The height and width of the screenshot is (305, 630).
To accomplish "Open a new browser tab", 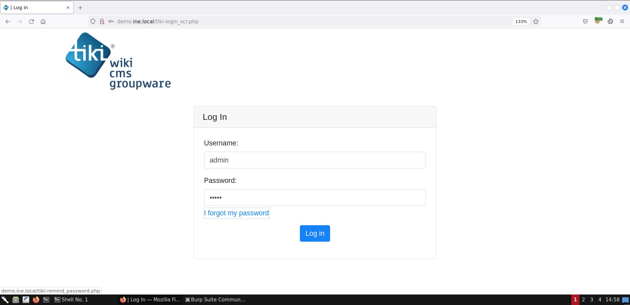I will tap(80, 8).
